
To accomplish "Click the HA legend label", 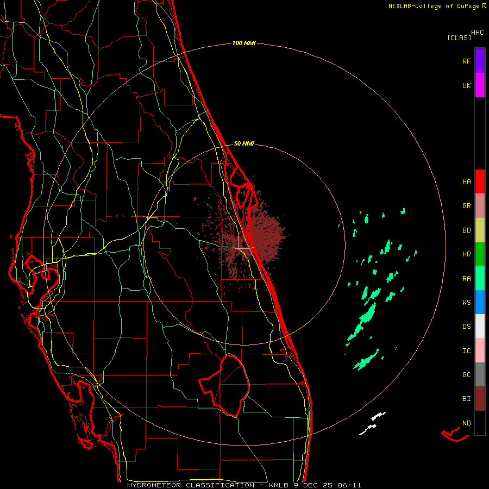I will 466,182.
